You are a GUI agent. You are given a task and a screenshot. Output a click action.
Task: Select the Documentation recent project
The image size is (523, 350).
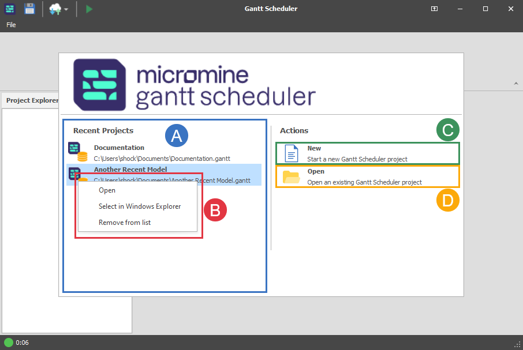tap(164, 153)
